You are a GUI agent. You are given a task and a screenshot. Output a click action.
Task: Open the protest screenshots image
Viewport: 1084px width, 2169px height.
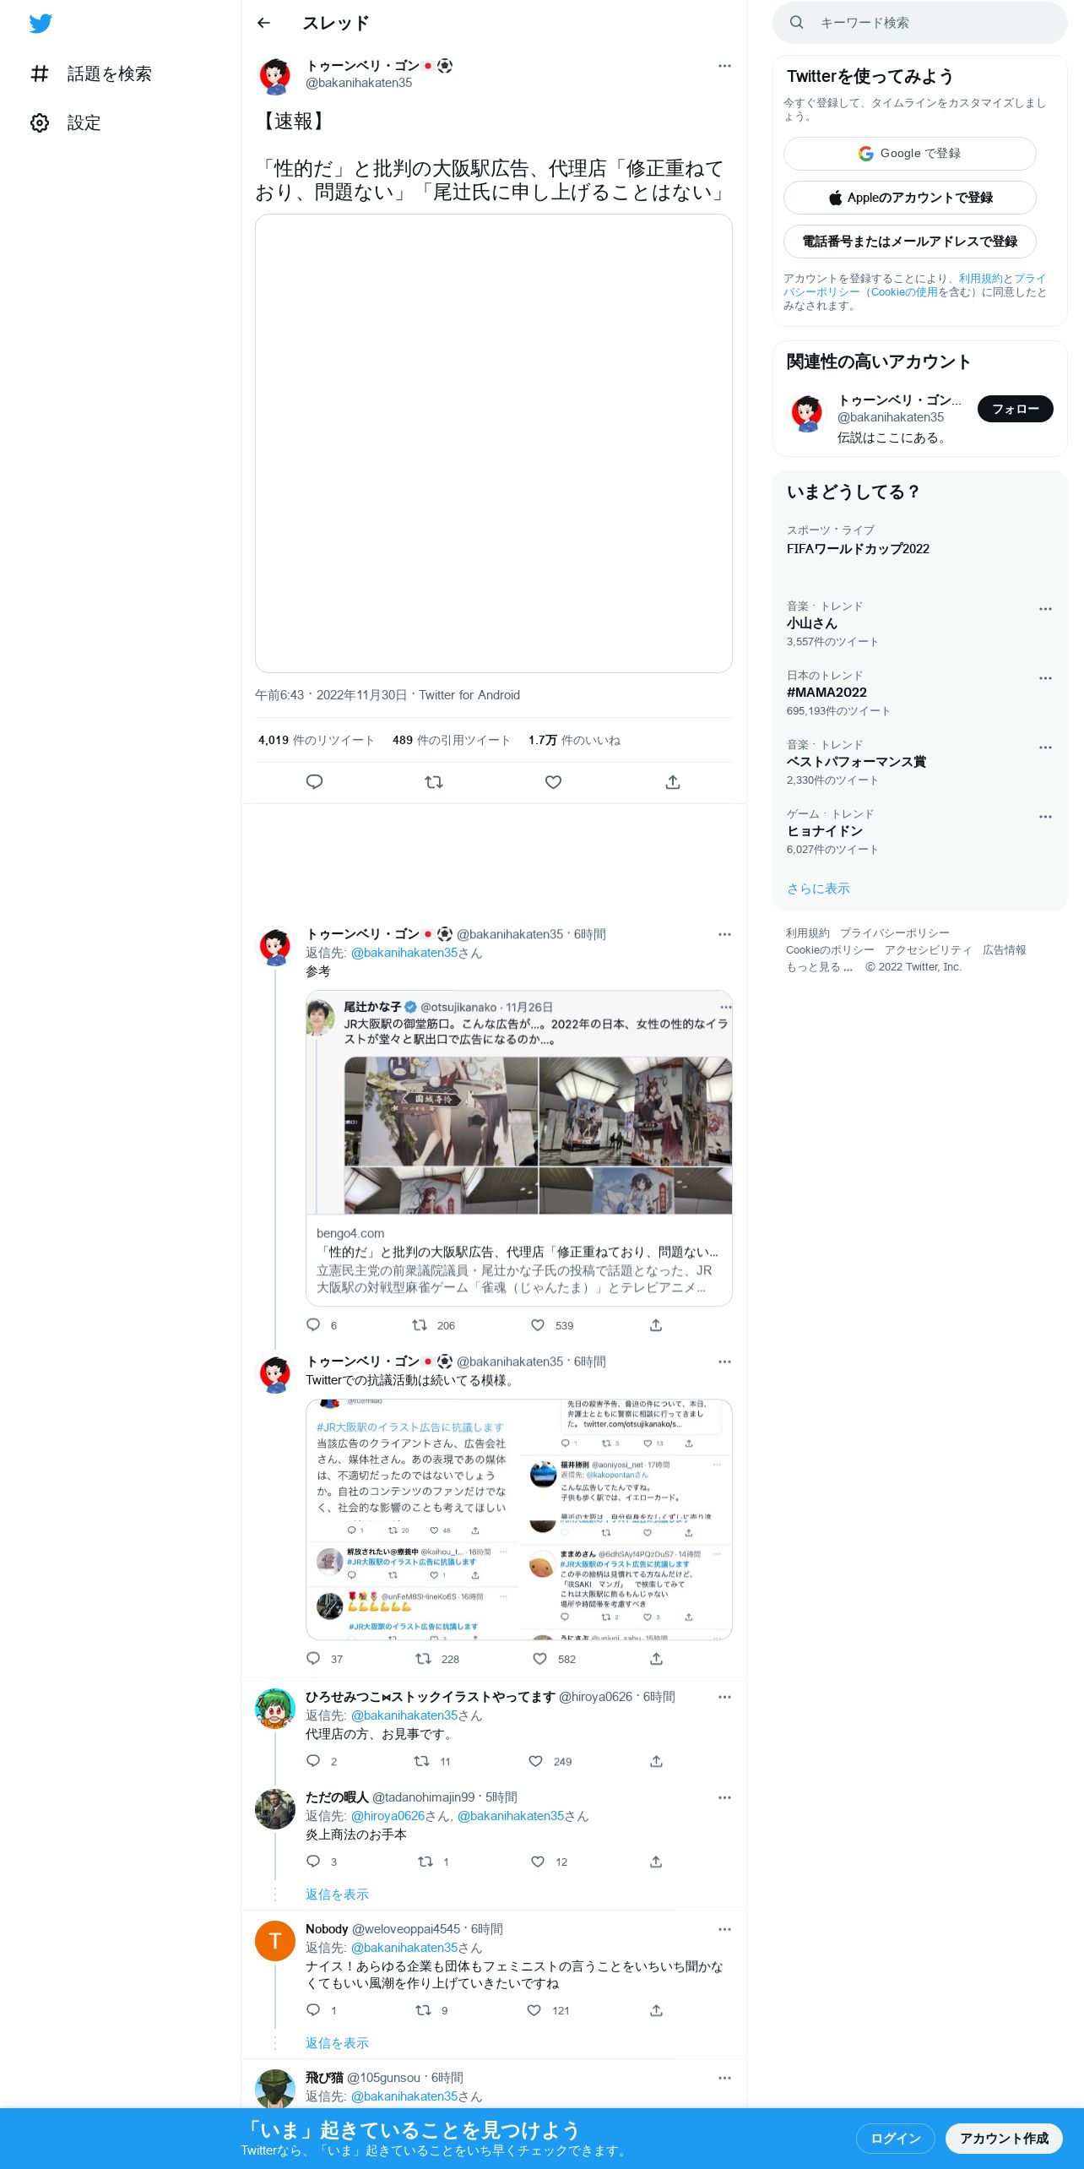point(518,1519)
